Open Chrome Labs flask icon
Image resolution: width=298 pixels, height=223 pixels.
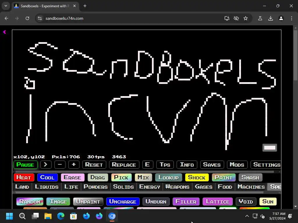[260, 18]
